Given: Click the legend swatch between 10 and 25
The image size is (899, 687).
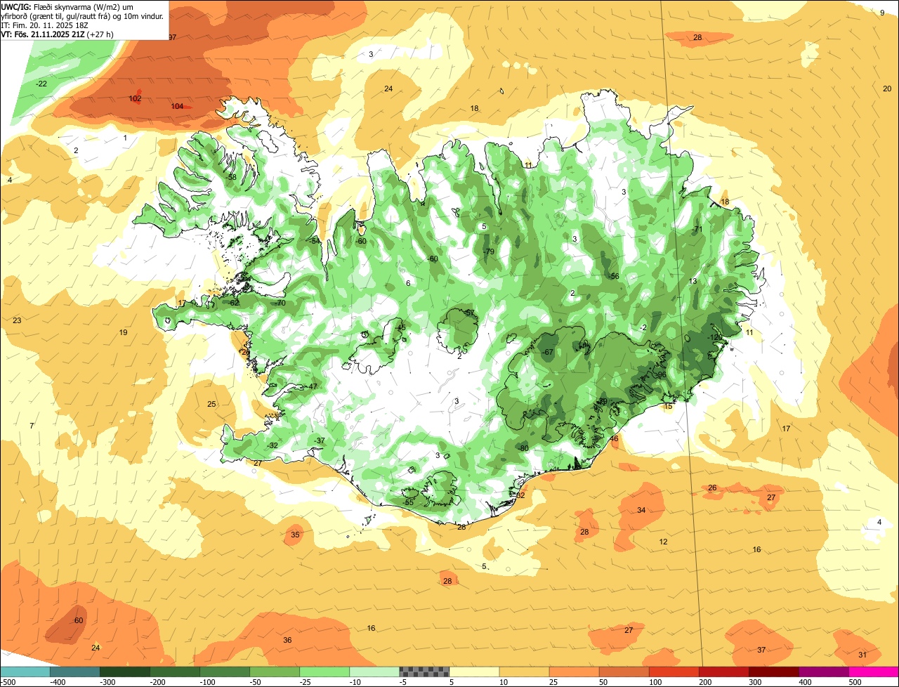Looking at the screenshot, I should coord(524,672).
